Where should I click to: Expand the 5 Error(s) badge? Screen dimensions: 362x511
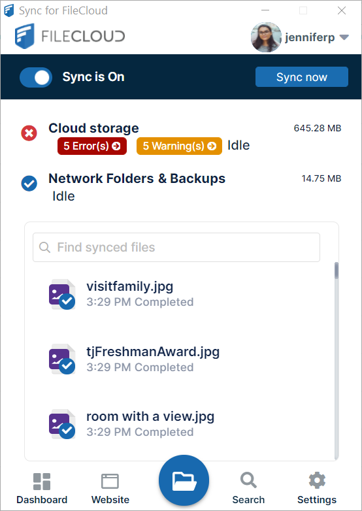click(x=92, y=146)
